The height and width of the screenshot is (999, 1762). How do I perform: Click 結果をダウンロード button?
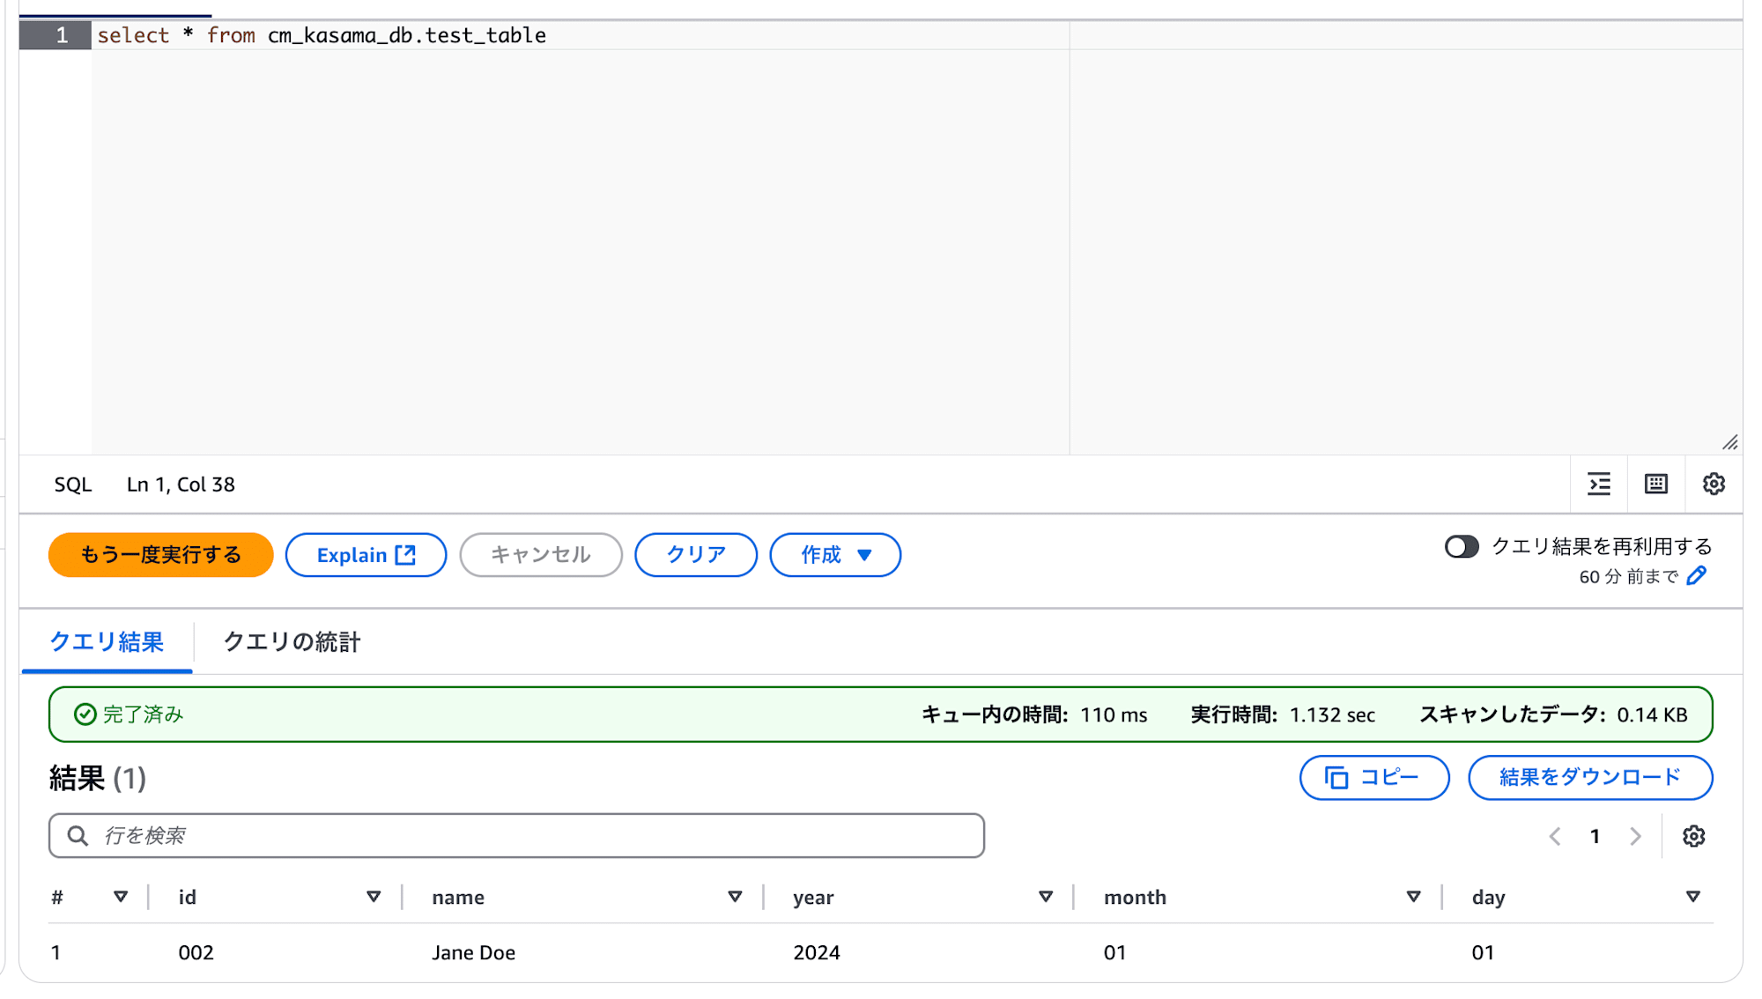1590,778
